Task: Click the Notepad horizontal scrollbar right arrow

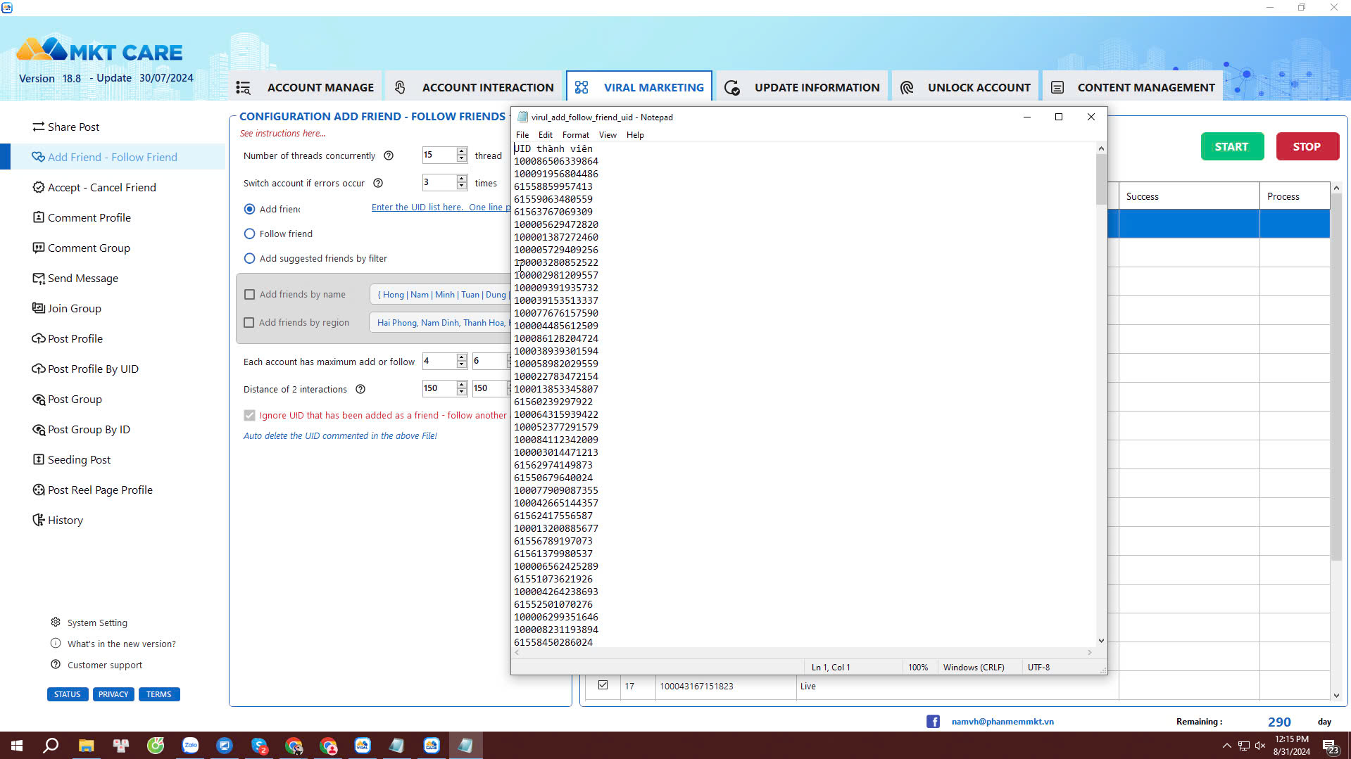Action: click(1090, 653)
